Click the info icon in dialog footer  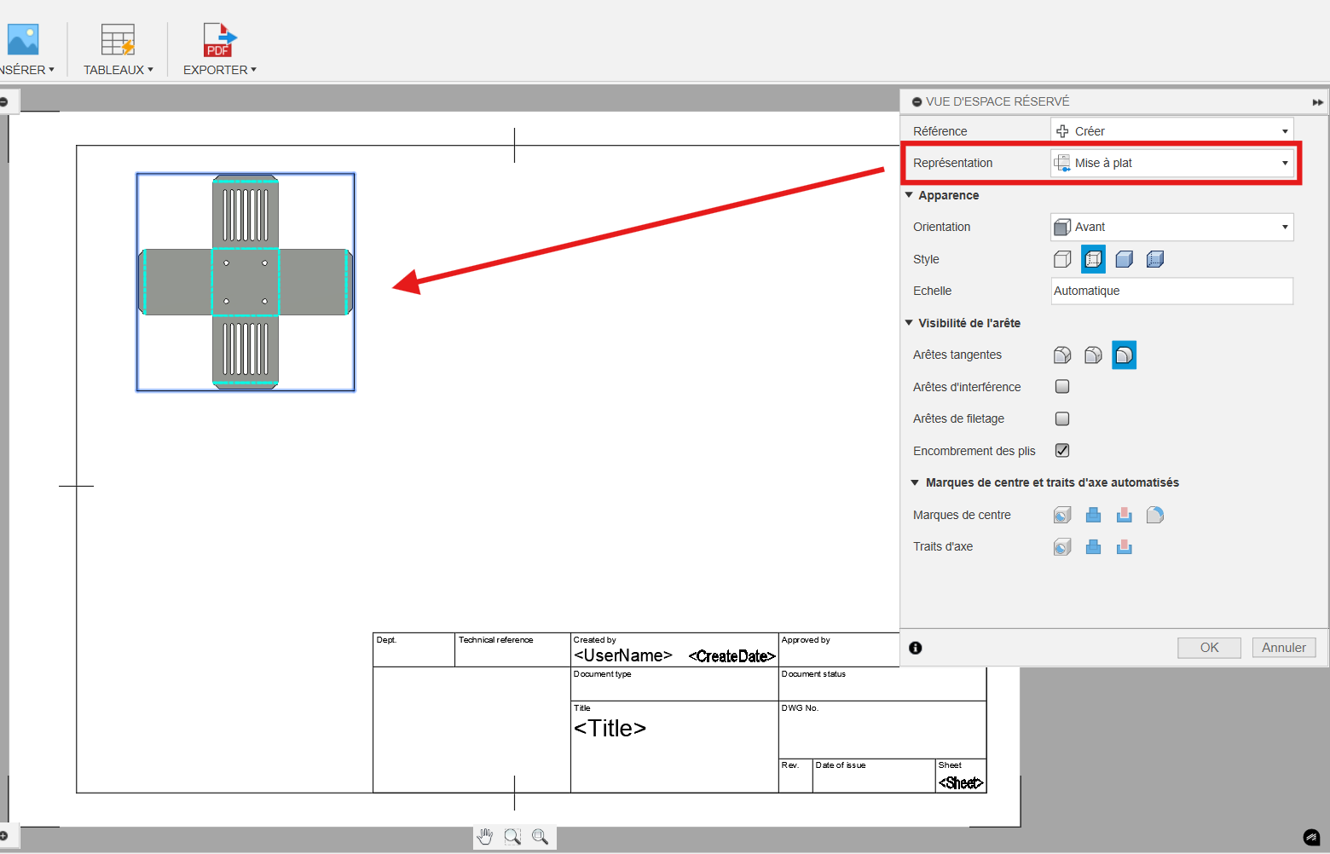tap(916, 648)
